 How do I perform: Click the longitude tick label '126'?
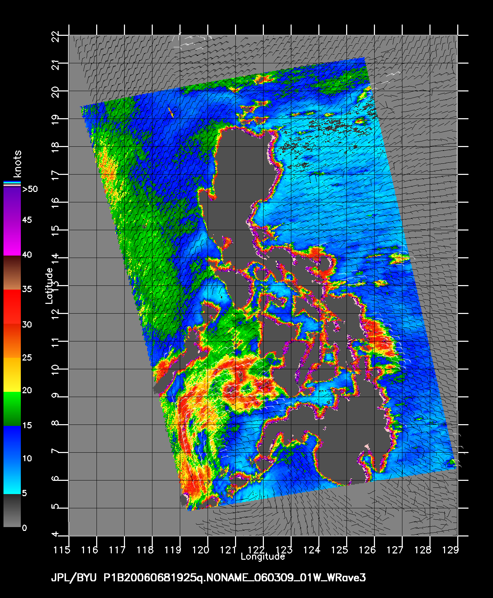(x=367, y=550)
